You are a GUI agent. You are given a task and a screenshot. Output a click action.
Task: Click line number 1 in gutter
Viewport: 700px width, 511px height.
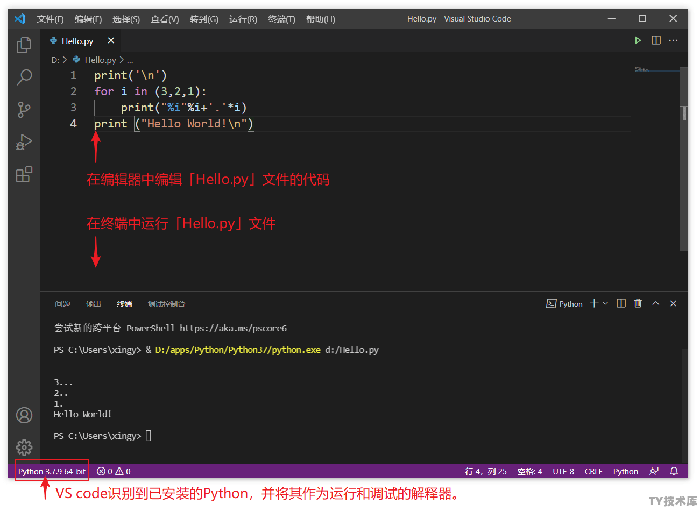74,75
